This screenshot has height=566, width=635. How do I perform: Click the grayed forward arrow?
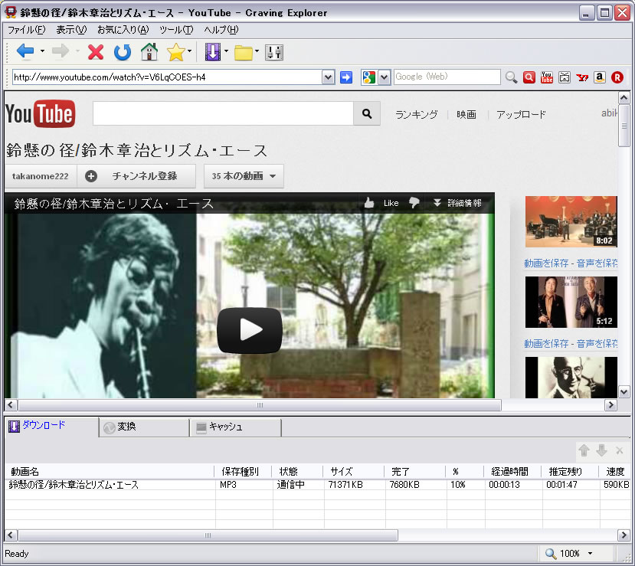(x=61, y=52)
